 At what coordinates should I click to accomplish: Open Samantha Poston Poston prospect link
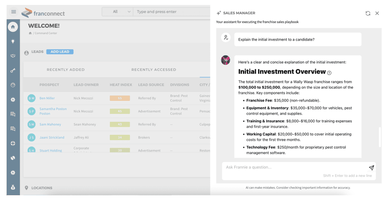pos(53,111)
